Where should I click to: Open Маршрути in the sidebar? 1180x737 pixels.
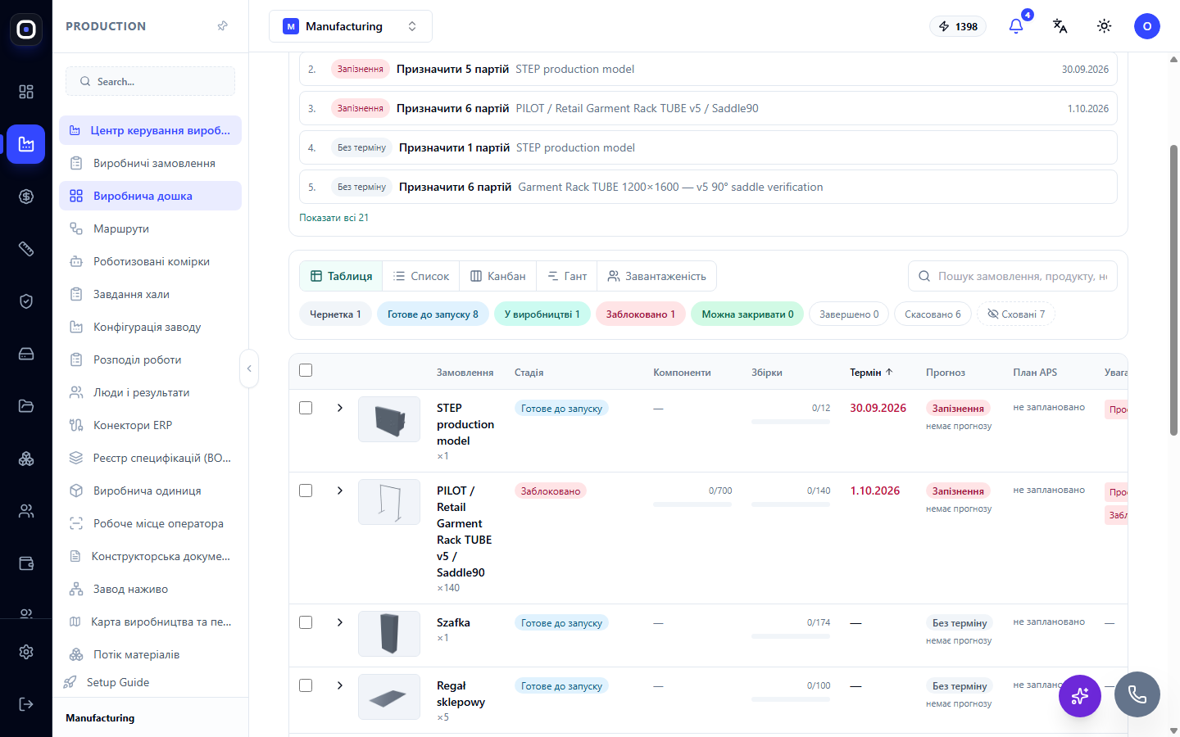click(150, 228)
